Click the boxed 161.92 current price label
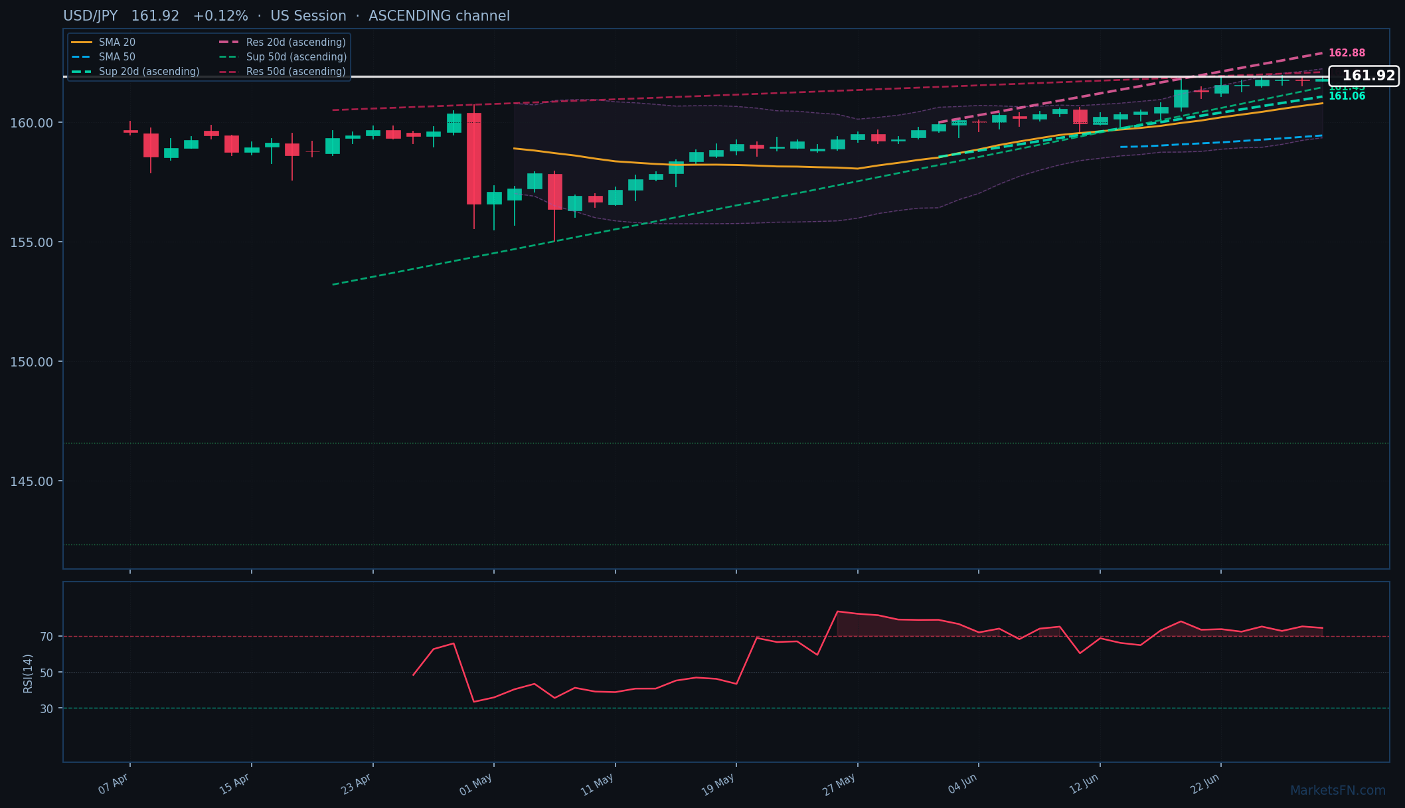Screen dimensions: 1405x808 coord(1364,76)
